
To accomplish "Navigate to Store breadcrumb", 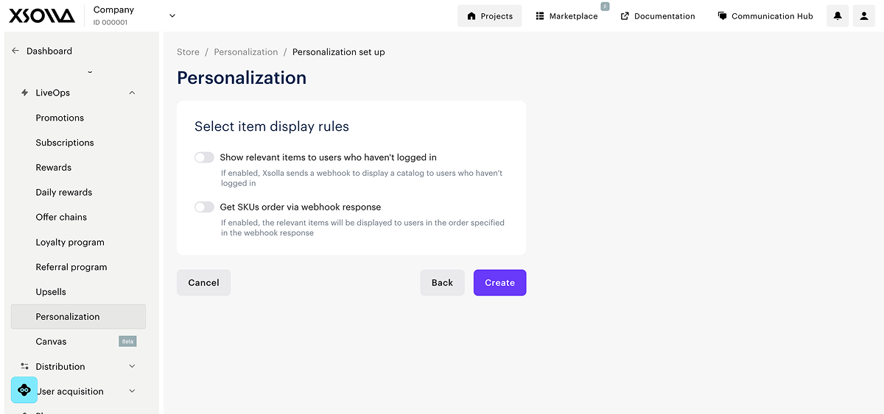I will pyautogui.click(x=188, y=52).
